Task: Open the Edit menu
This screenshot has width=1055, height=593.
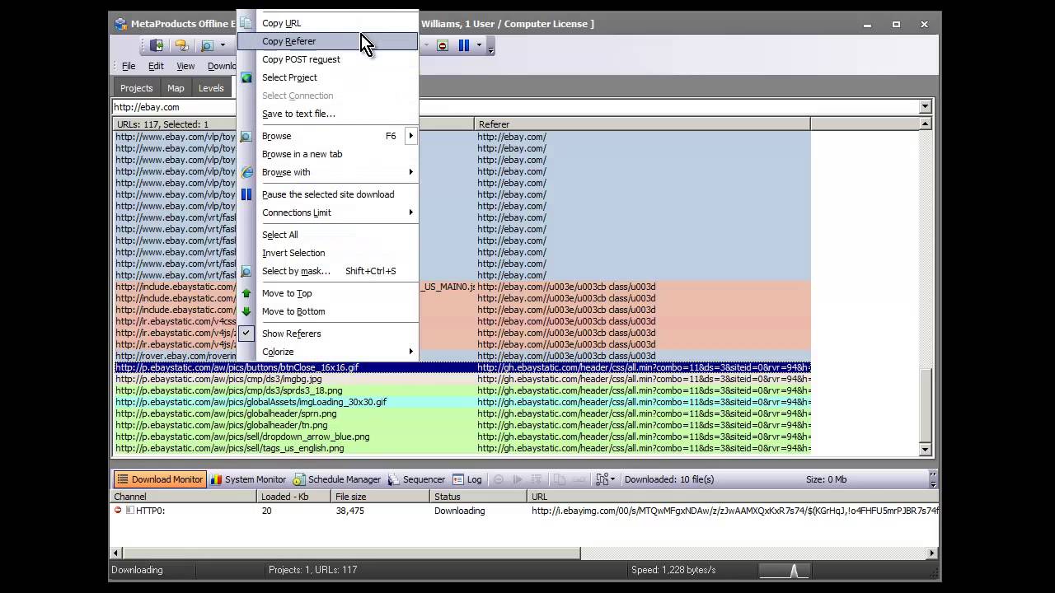Action: pyautogui.click(x=156, y=66)
